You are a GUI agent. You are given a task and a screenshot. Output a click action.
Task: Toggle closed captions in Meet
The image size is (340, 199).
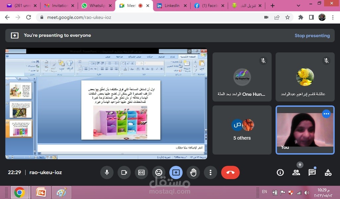(x=141, y=172)
